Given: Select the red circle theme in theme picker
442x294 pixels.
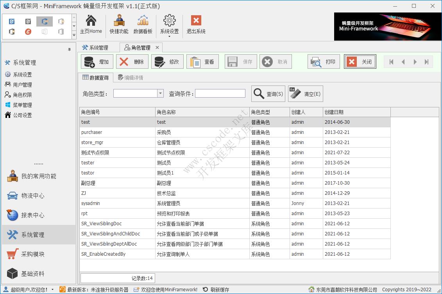Looking at the screenshot, I should (28, 32).
